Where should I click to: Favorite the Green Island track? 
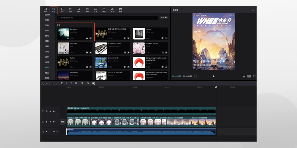(125, 67)
